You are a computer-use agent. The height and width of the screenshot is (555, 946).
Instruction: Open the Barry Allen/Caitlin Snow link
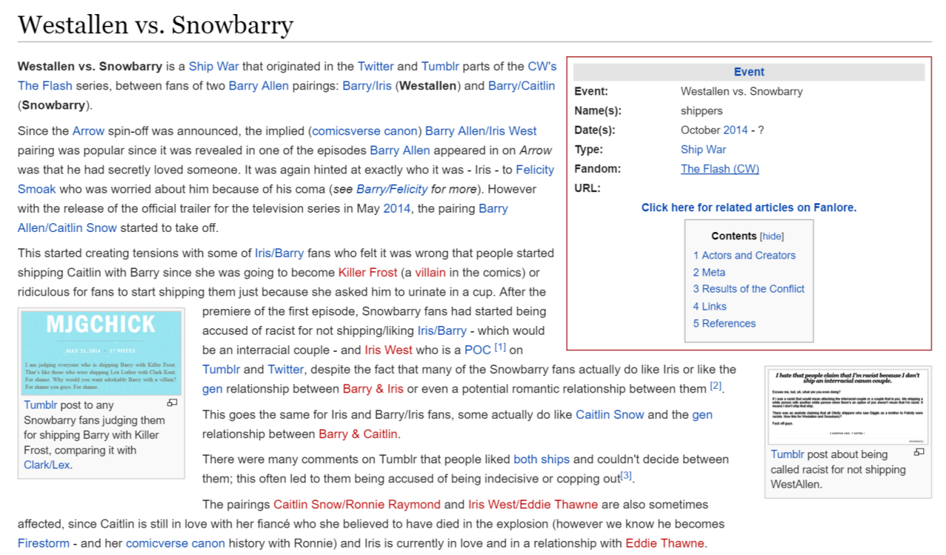click(263, 217)
